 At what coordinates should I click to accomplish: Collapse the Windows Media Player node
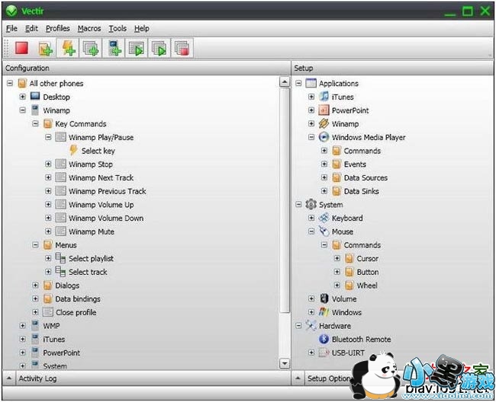click(311, 138)
